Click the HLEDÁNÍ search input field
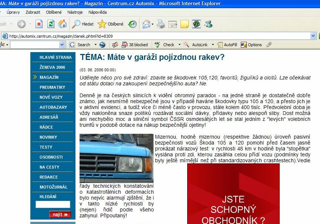 [53, 204]
